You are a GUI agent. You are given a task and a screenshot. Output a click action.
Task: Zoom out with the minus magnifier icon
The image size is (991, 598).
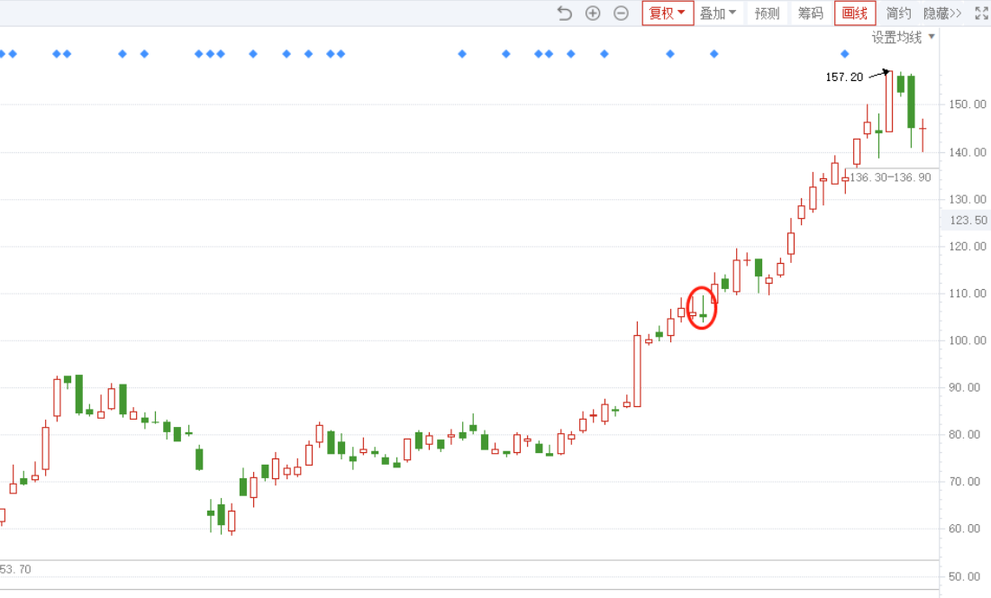(x=622, y=14)
